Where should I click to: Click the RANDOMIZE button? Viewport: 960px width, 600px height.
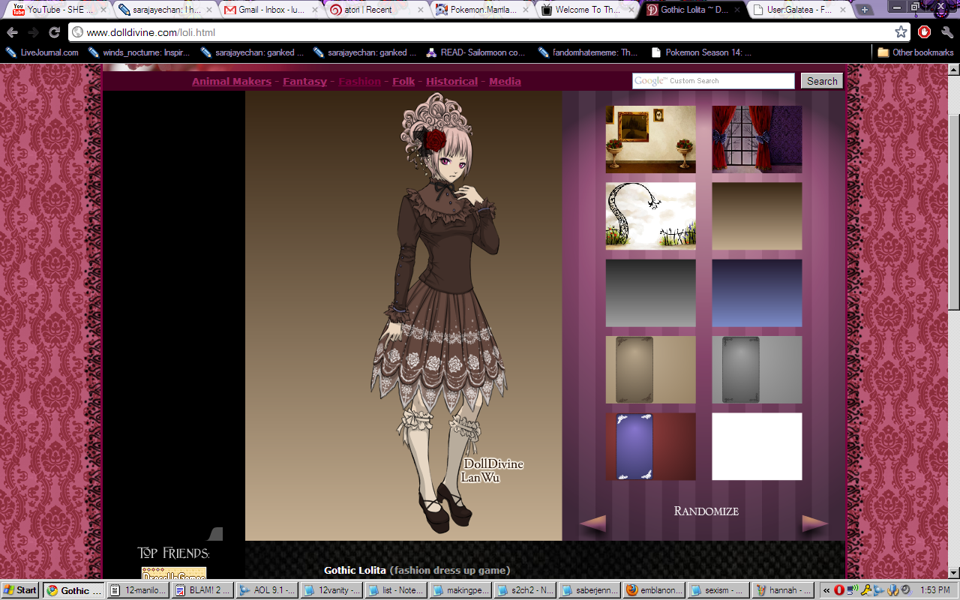point(706,511)
